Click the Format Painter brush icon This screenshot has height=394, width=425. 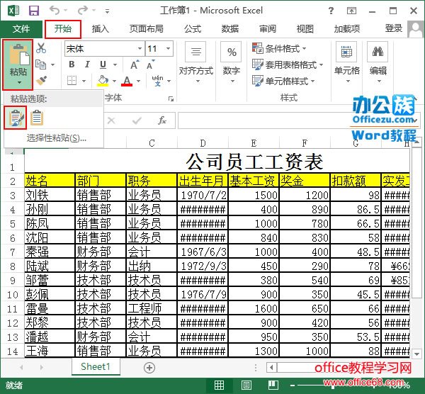(41, 80)
